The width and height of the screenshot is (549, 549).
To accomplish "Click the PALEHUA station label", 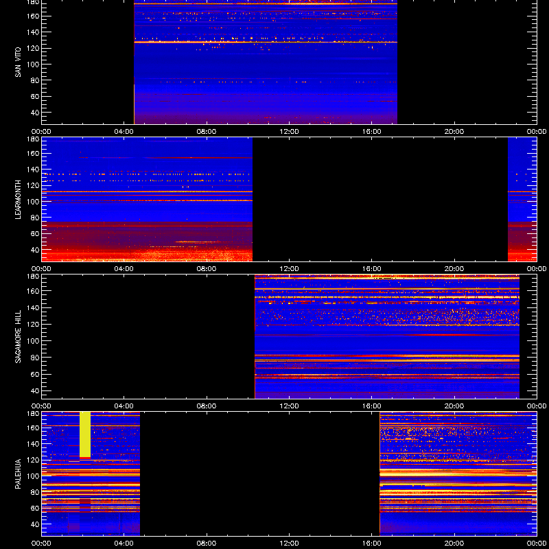I will tap(18, 474).
